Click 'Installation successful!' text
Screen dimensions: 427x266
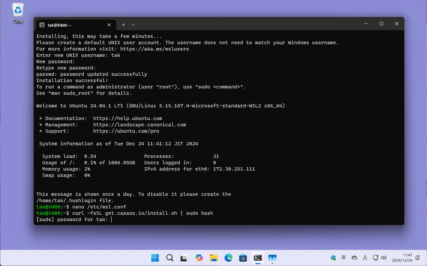pos(72,80)
